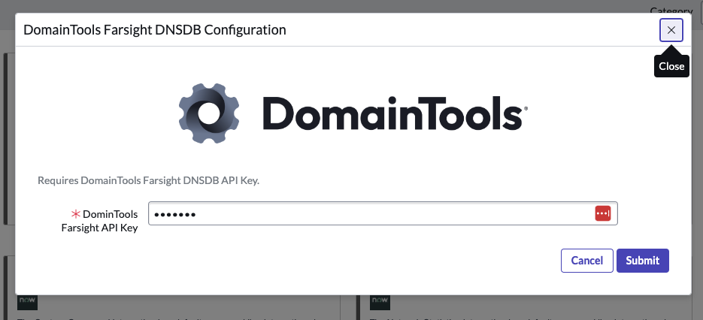The image size is (703, 320).
Task: Click 'Requires DomainTools Farsight DNSDB API Key' text
Action: coord(148,180)
